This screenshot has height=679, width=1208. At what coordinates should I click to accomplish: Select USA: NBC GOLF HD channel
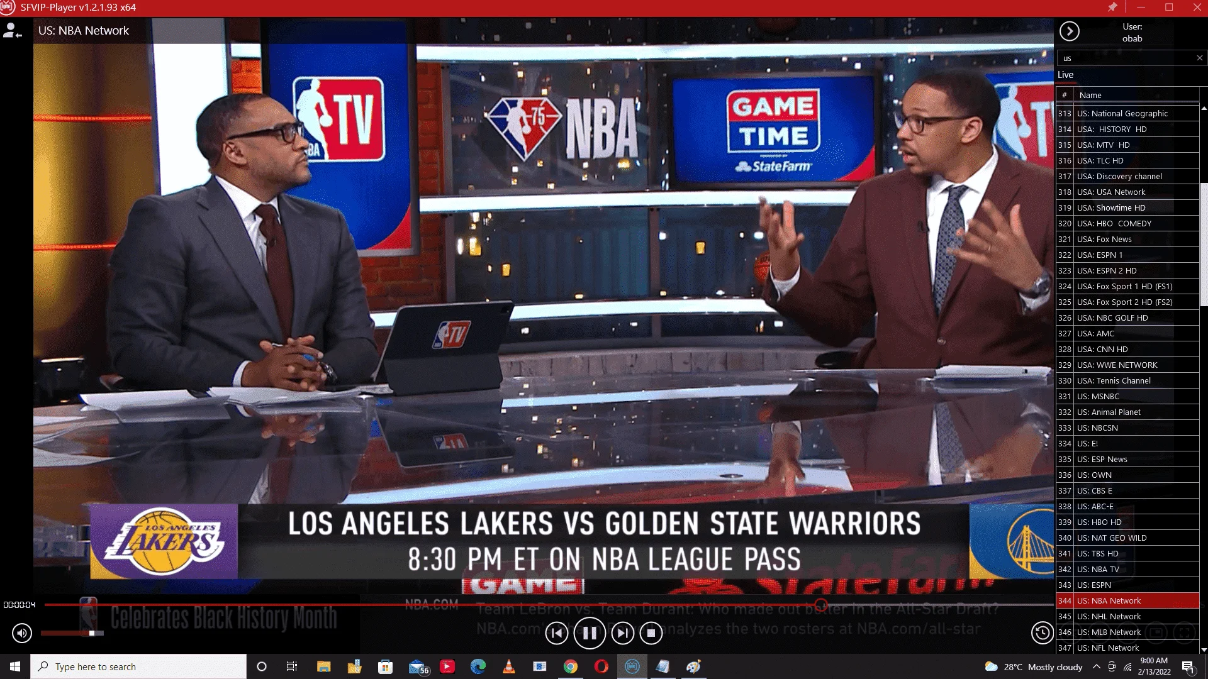pos(1127,317)
